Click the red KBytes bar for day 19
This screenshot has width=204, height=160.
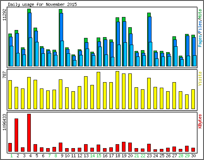pyautogui.click(x=124, y=147)
